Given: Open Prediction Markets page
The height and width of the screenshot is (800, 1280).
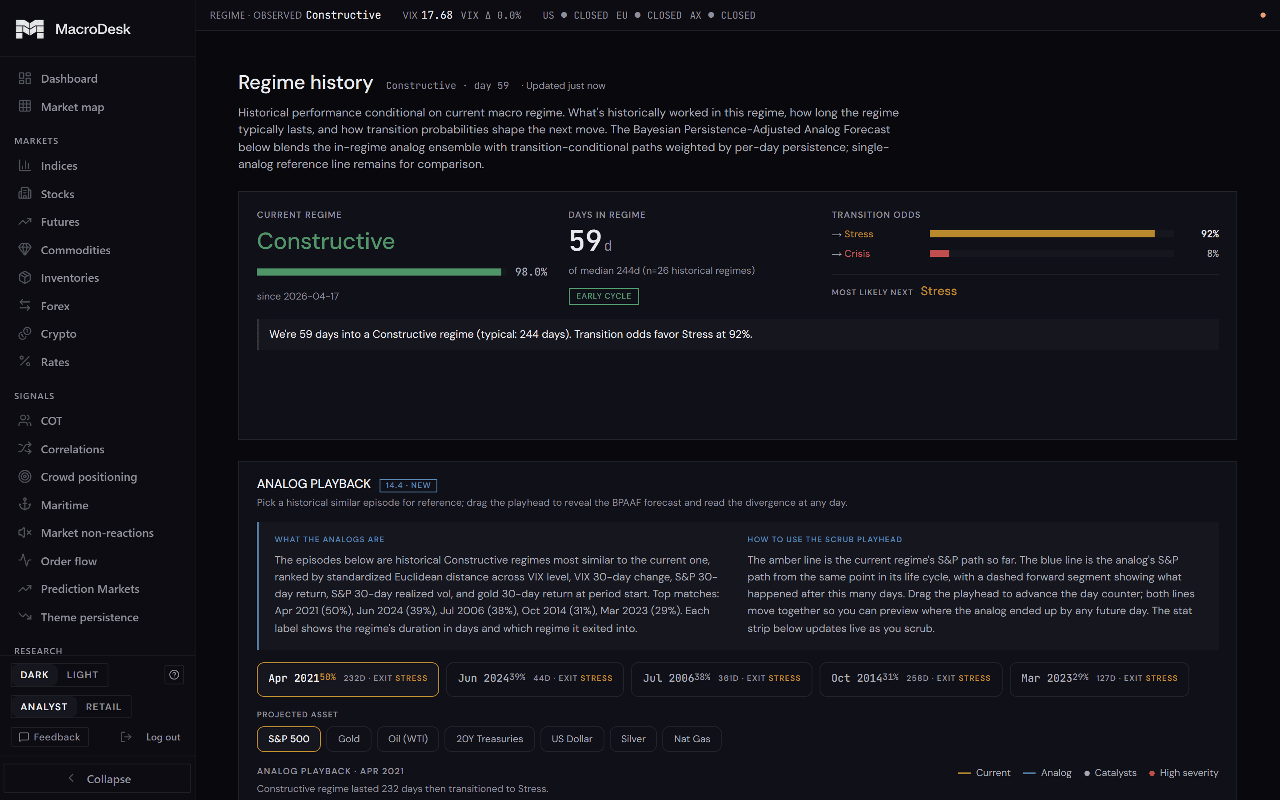Looking at the screenshot, I should [x=90, y=588].
